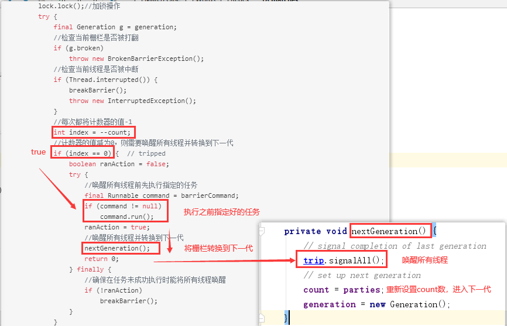Click 'if (Thread.interrupted()) {' line

pyautogui.click(x=106, y=80)
